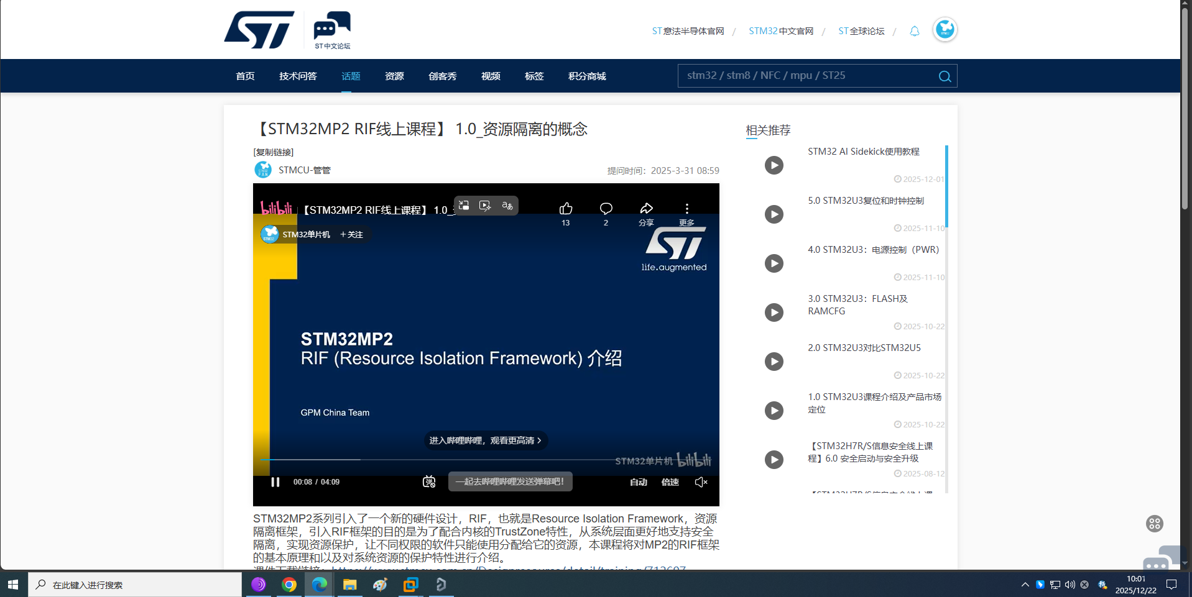The width and height of the screenshot is (1192, 597).
Task: Click the play icon for 4.0 STM32U3 电源控制
Action: (x=774, y=263)
